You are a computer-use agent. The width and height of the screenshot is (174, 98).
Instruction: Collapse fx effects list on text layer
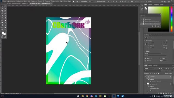click(x=172, y=77)
